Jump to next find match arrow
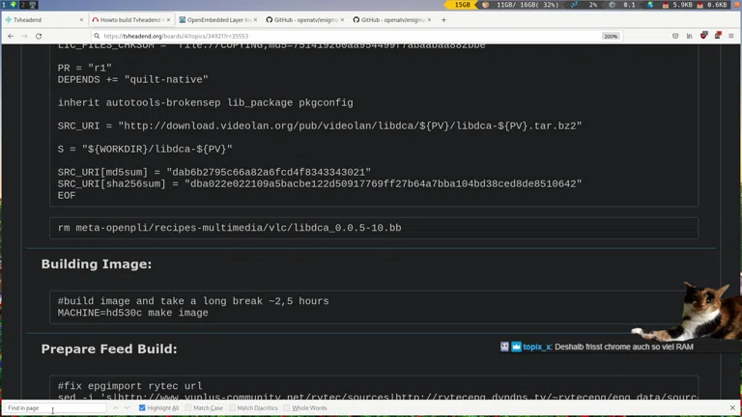Screen dimensions: 742x417 point(127,408)
